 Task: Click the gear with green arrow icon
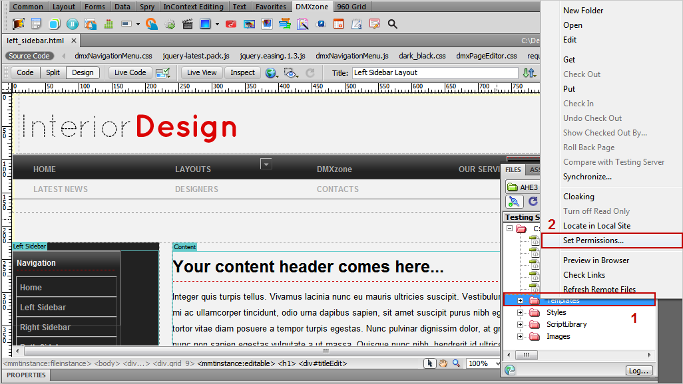(x=170, y=24)
